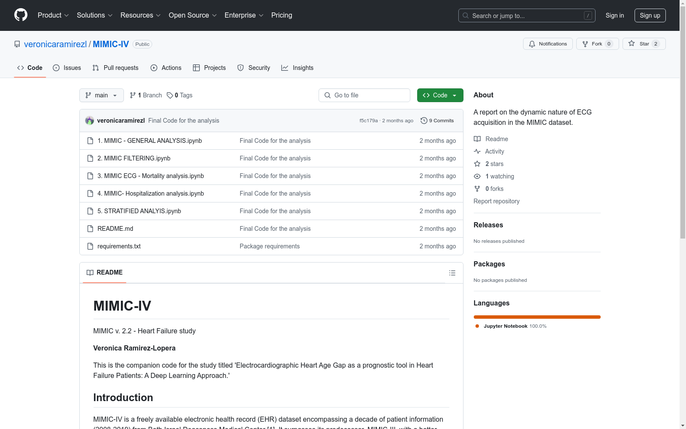686x429 pixels.
Task: Click the pulse icon next to Activity
Action: coord(477,151)
